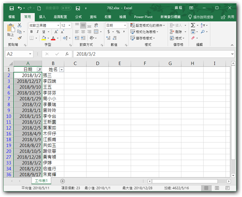Click the Save icon in quick access toolbar
Viewport: 242px width, 197px height.
point(12,8)
